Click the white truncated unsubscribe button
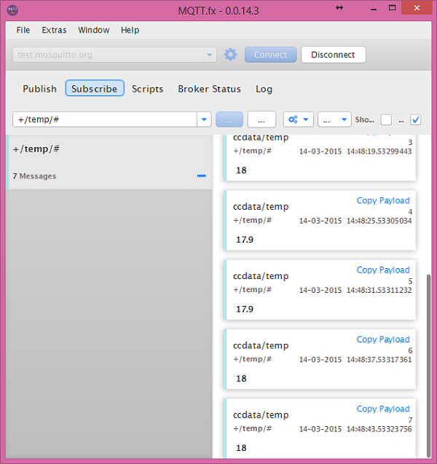 261,119
